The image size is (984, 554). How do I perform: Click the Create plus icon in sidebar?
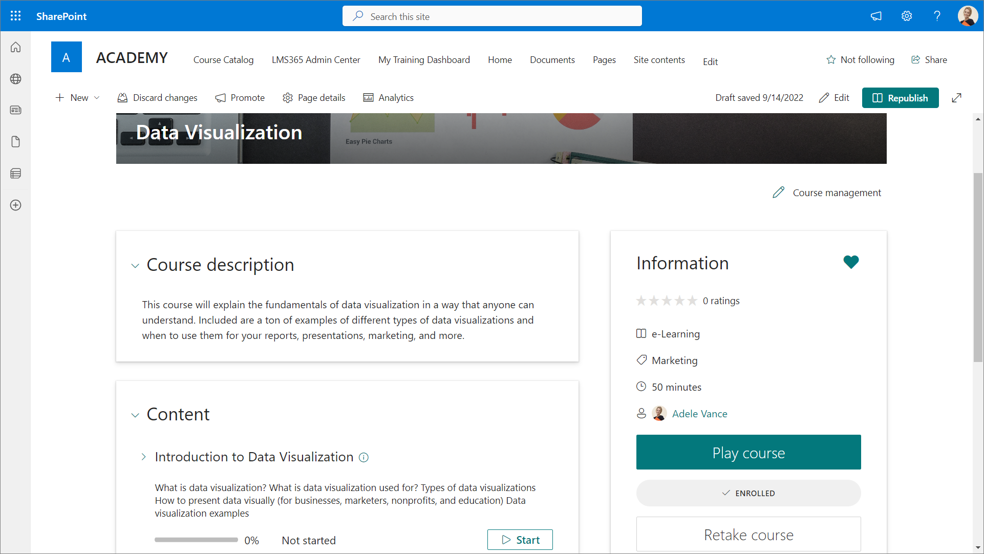16,205
